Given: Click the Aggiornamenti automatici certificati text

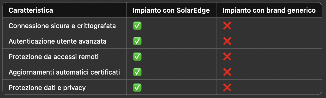Looking at the screenshot, I should (64, 72).
